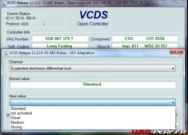Choose Standard from the New value list
This screenshot has height=135, width=188.
click(93, 108)
